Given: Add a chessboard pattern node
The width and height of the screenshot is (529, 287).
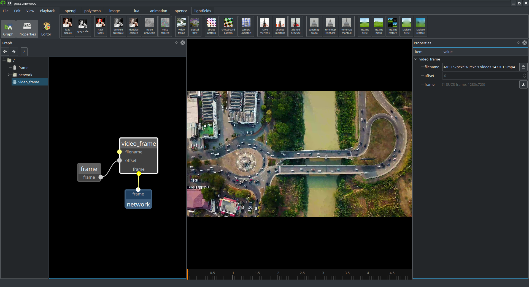Looking at the screenshot, I should pyautogui.click(x=228, y=26).
